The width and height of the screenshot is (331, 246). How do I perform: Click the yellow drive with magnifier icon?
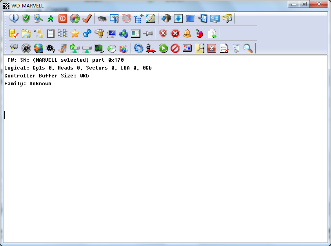(227, 18)
